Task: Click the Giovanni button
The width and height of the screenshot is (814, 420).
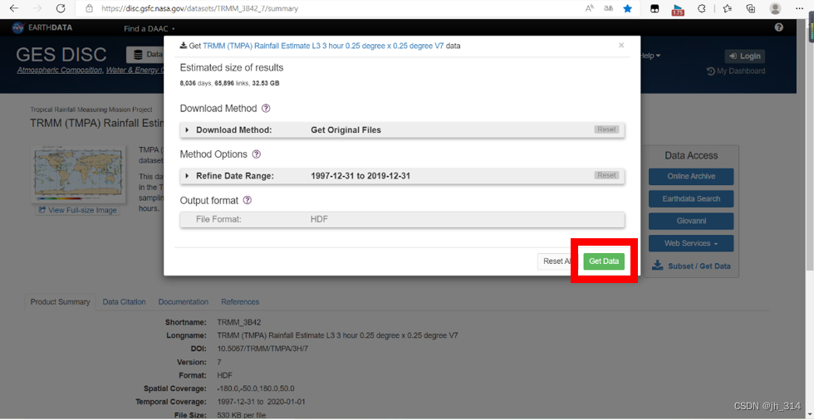Action: click(691, 221)
